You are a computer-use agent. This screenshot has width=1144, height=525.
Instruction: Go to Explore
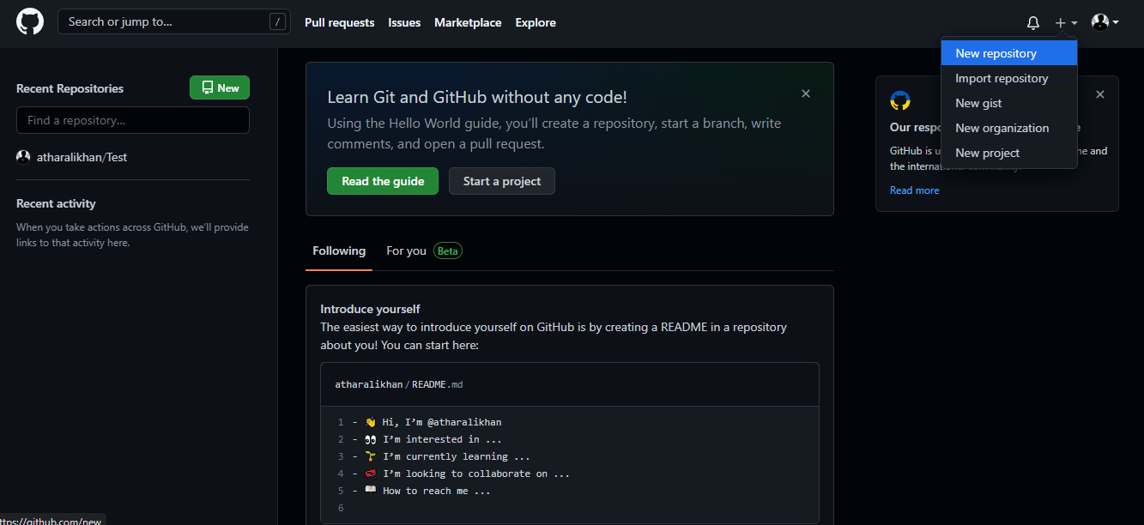click(536, 22)
